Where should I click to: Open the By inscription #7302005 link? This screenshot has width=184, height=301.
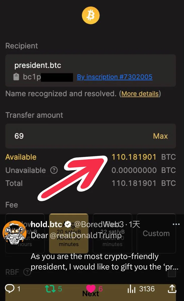coord(115,77)
